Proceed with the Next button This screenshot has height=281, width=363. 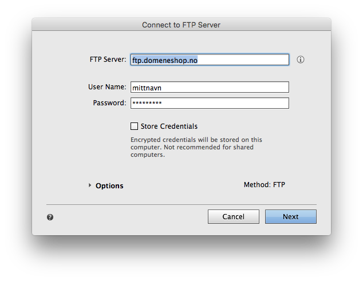click(x=290, y=217)
